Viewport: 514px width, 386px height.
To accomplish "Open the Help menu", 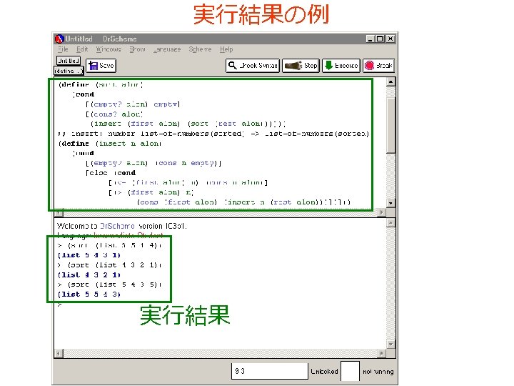I will (226, 49).
